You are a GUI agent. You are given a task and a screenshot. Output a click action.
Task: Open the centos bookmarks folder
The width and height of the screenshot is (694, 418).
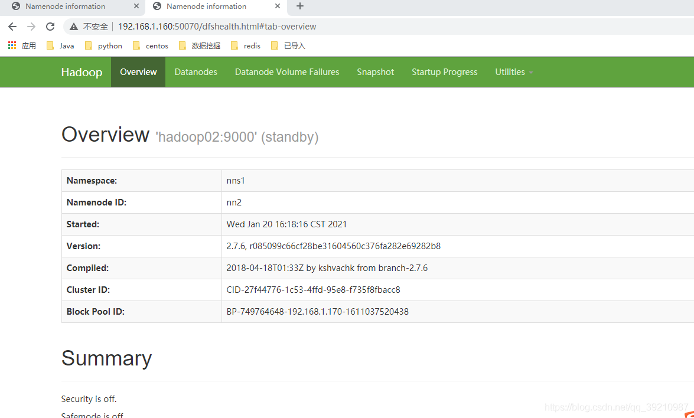[x=151, y=45]
